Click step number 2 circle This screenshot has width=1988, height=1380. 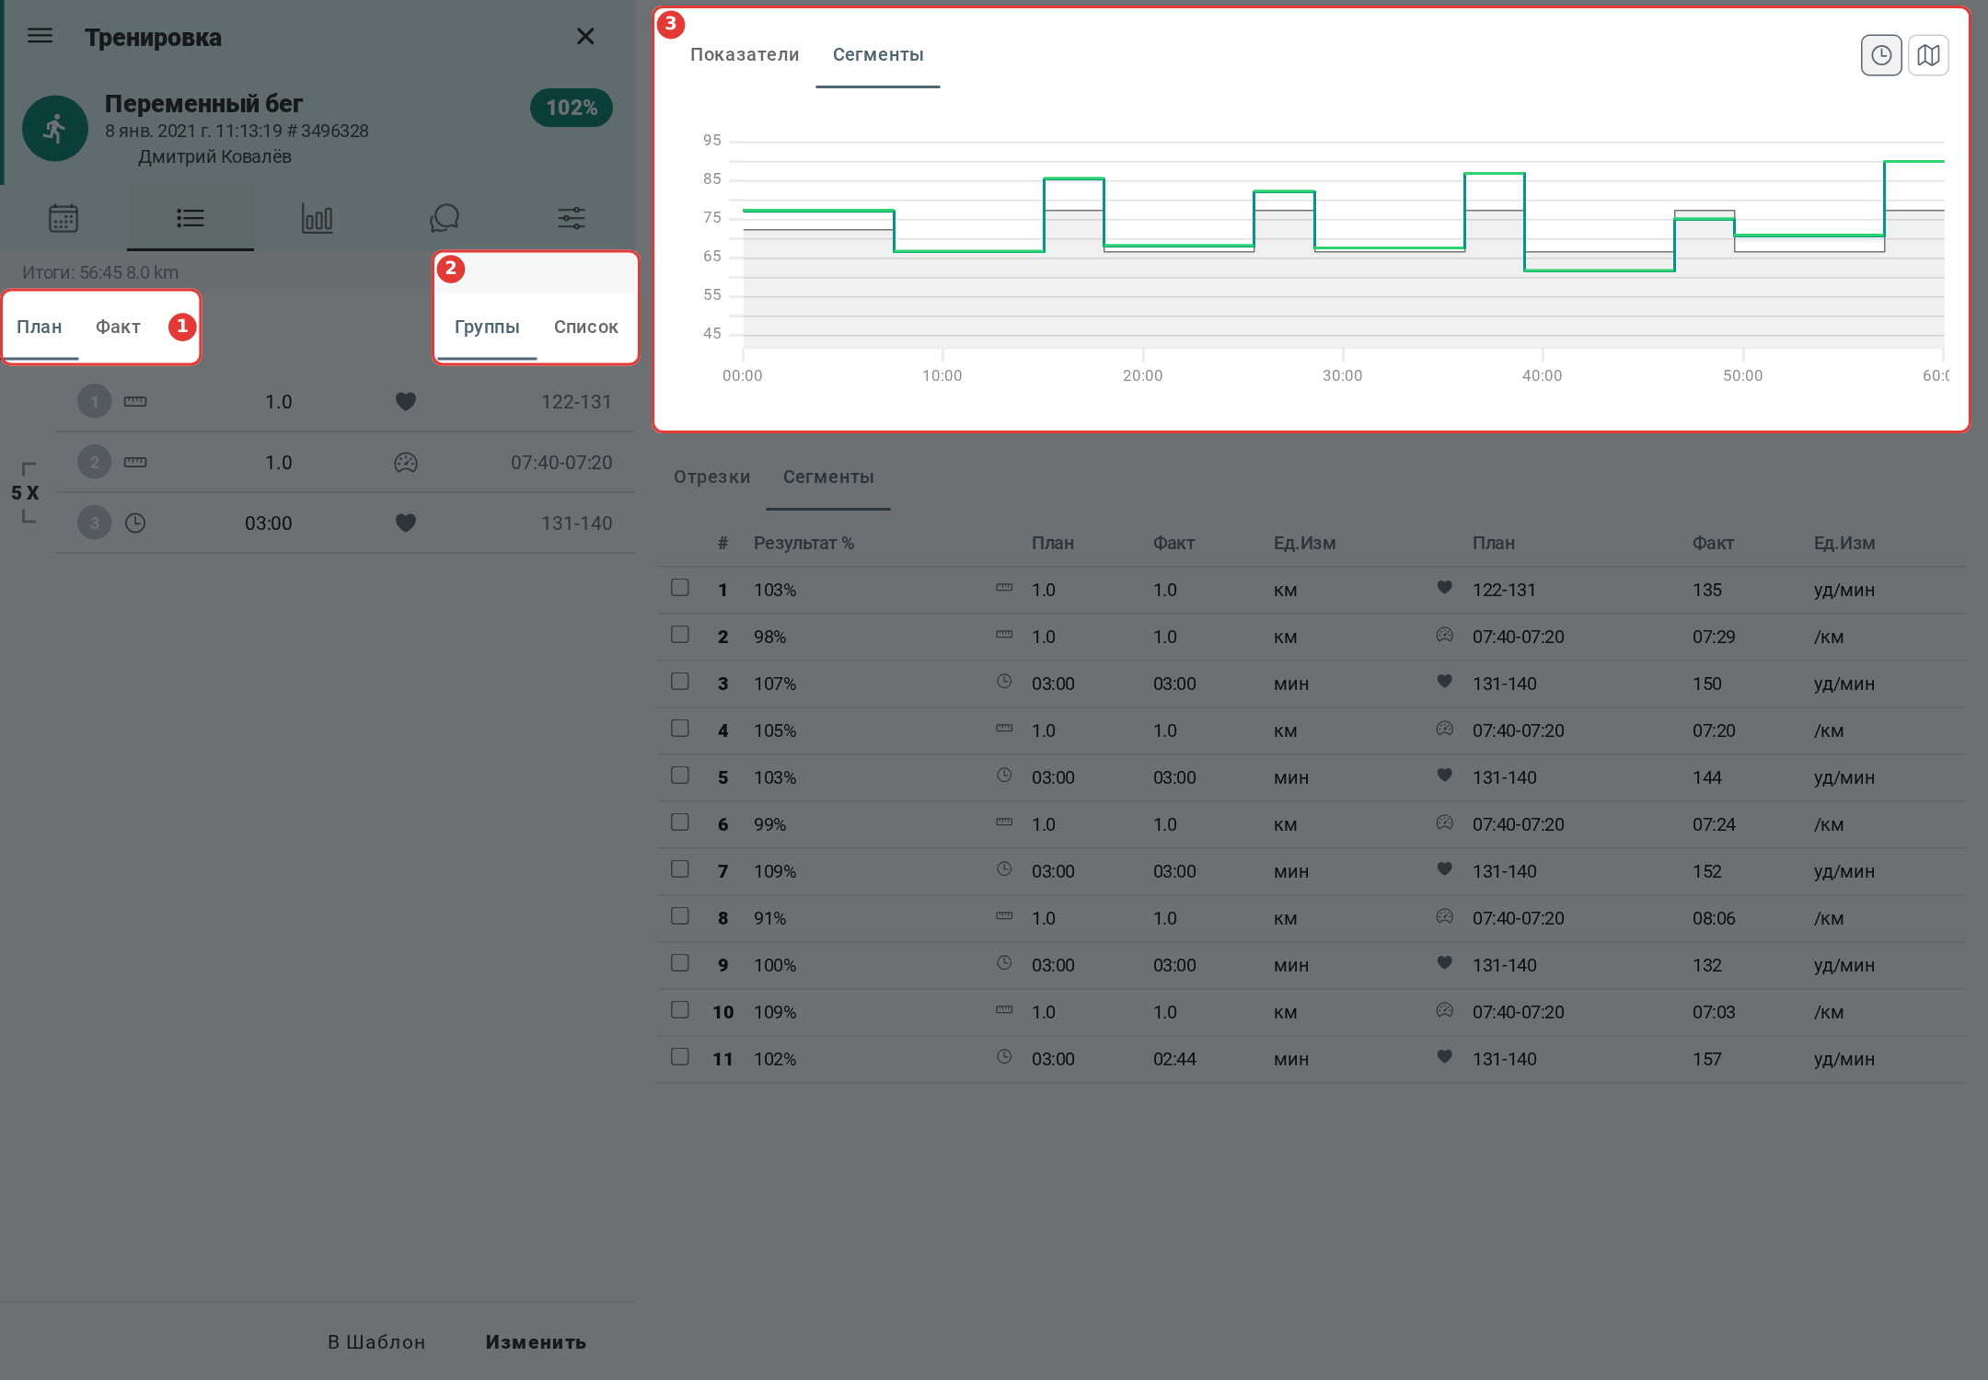(95, 462)
